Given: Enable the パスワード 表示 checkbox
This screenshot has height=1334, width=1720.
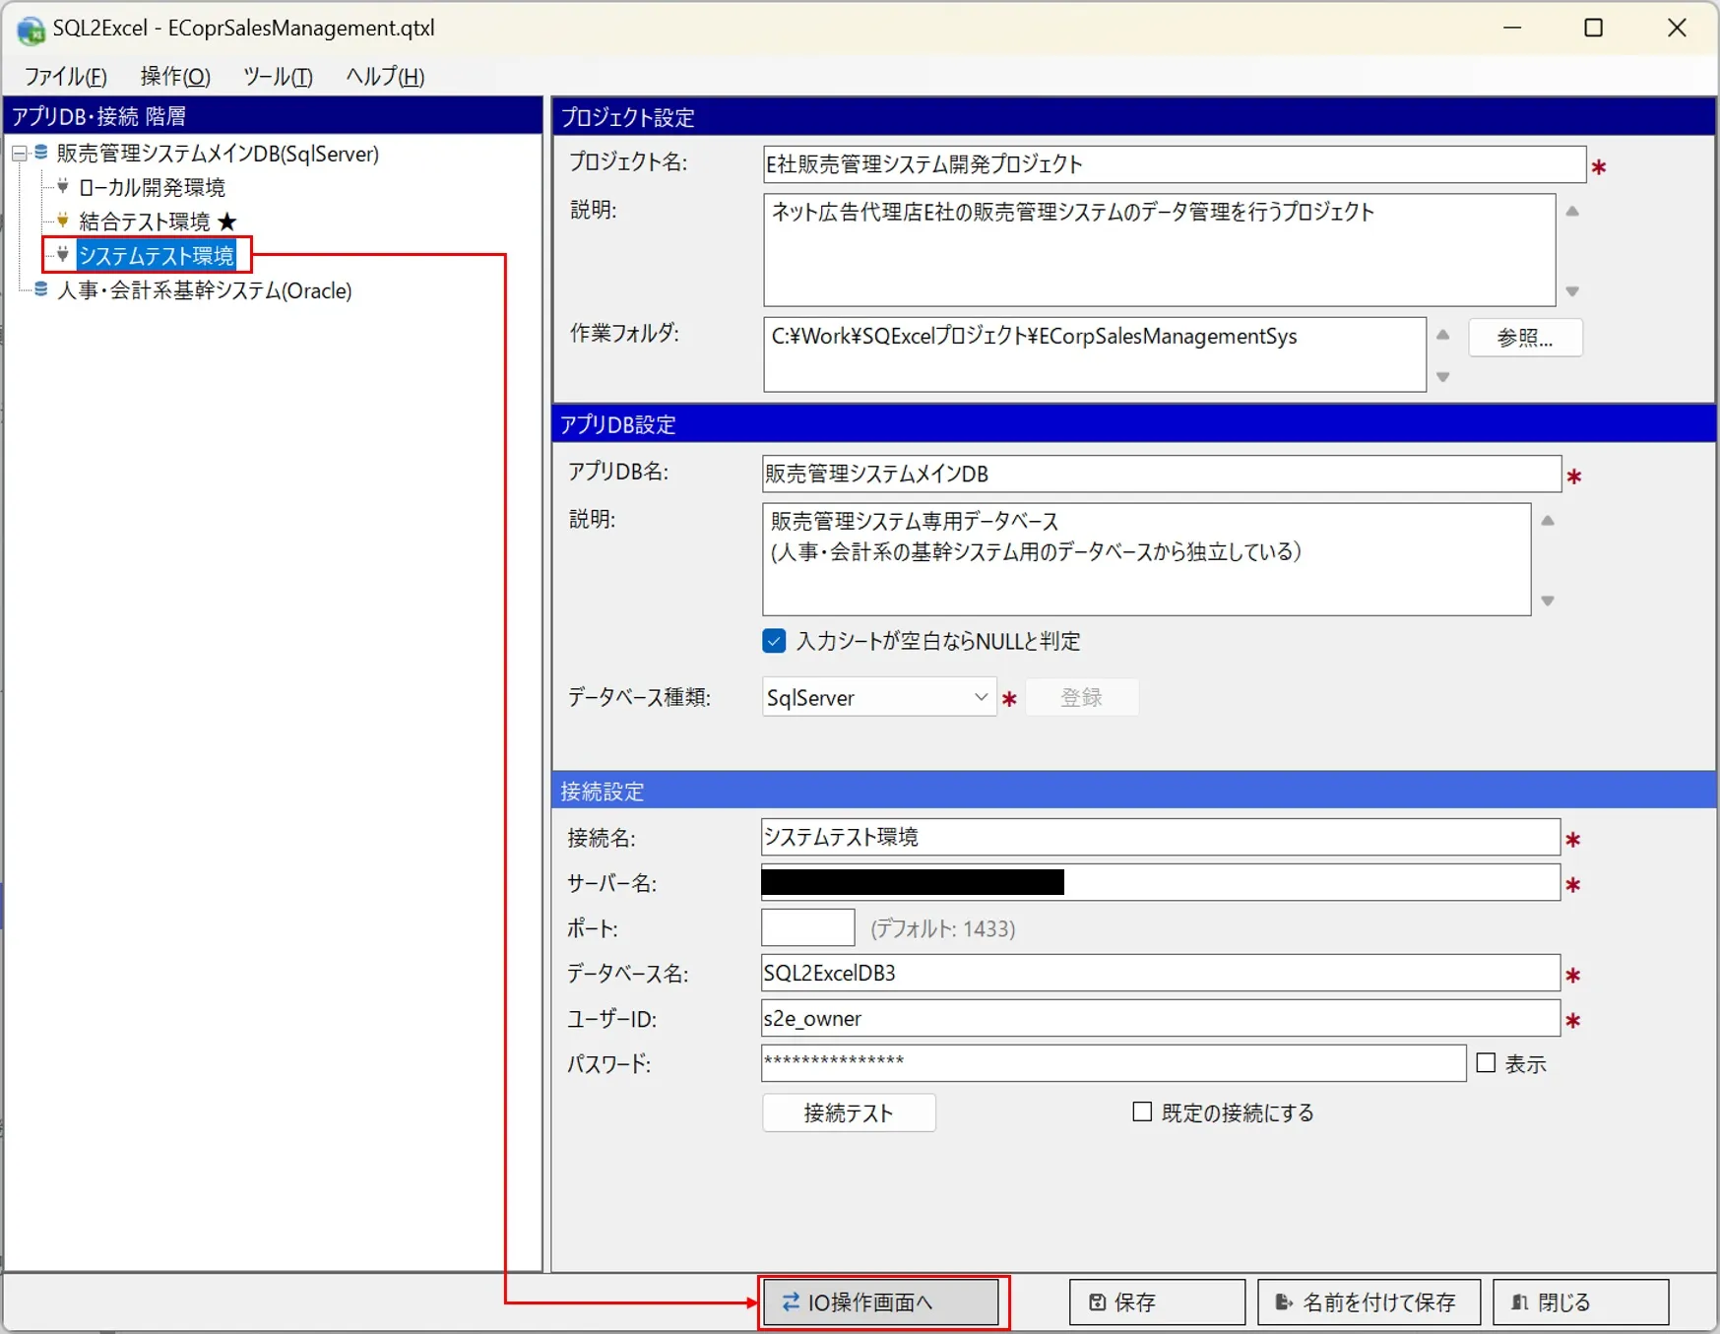Looking at the screenshot, I should (x=1486, y=1063).
